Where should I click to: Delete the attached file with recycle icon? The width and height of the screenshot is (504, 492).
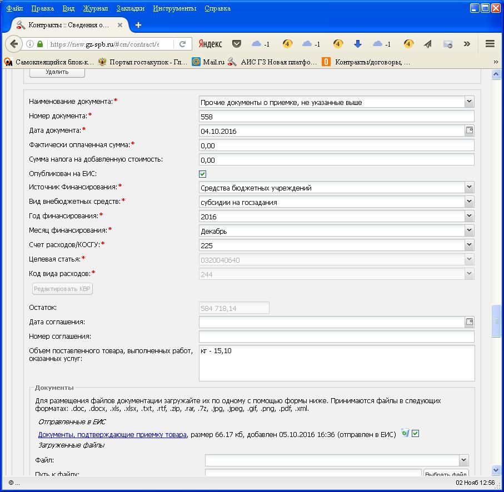(405, 433)
